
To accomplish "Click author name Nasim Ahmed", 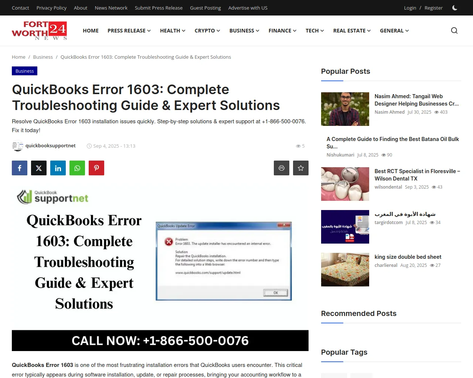I will click(389, 112).
